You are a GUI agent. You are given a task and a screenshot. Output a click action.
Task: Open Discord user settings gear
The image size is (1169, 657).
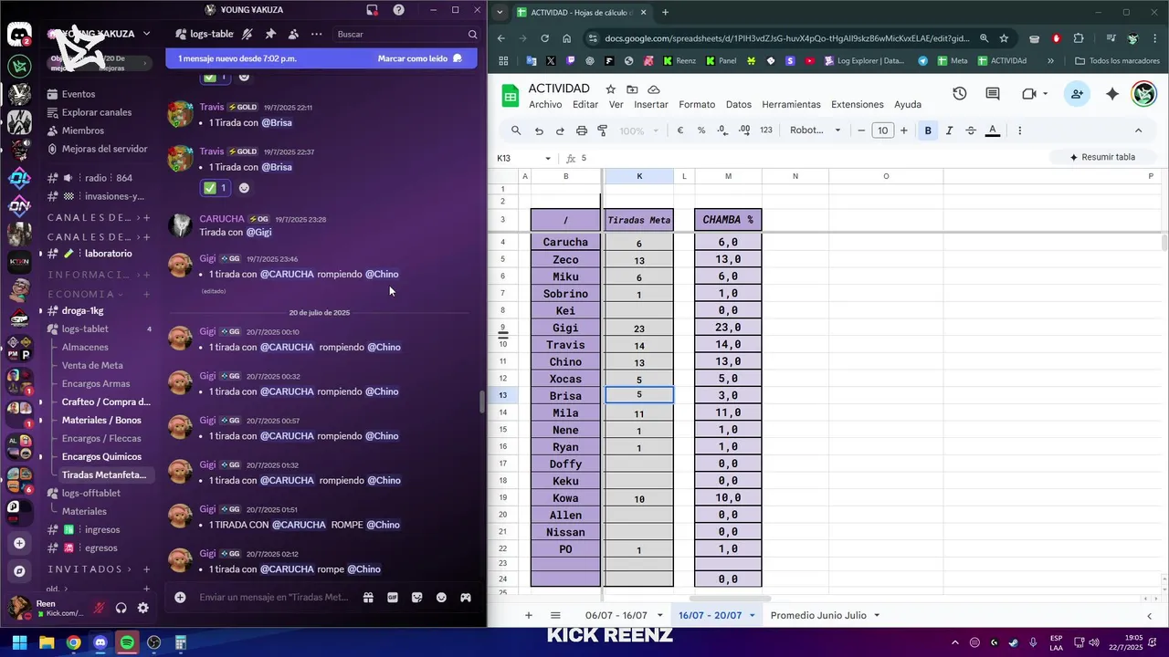click(143, 608)
